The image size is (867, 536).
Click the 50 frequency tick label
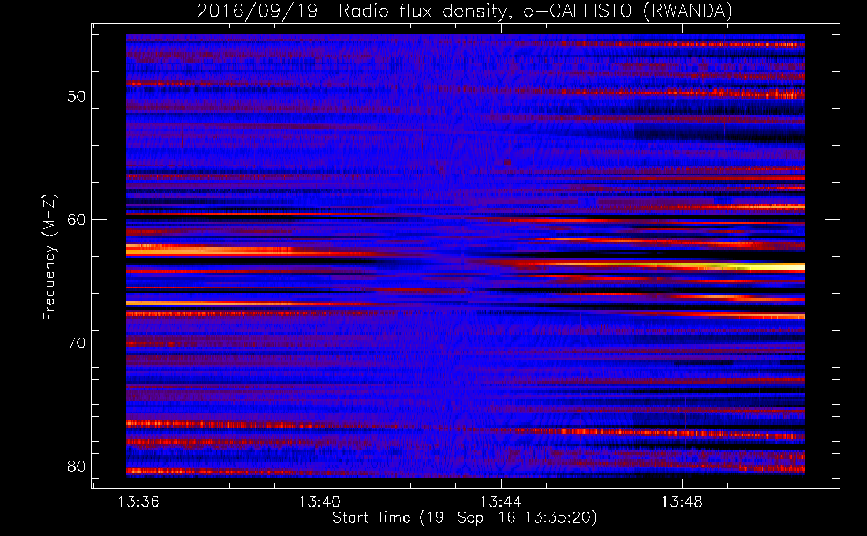coord(77,96)
